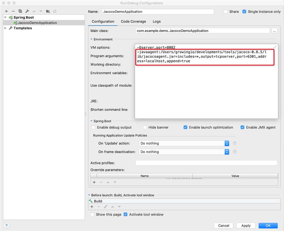Copy configuration icon in sidebar toolbar
284x231 pixels.
point(20,11)
